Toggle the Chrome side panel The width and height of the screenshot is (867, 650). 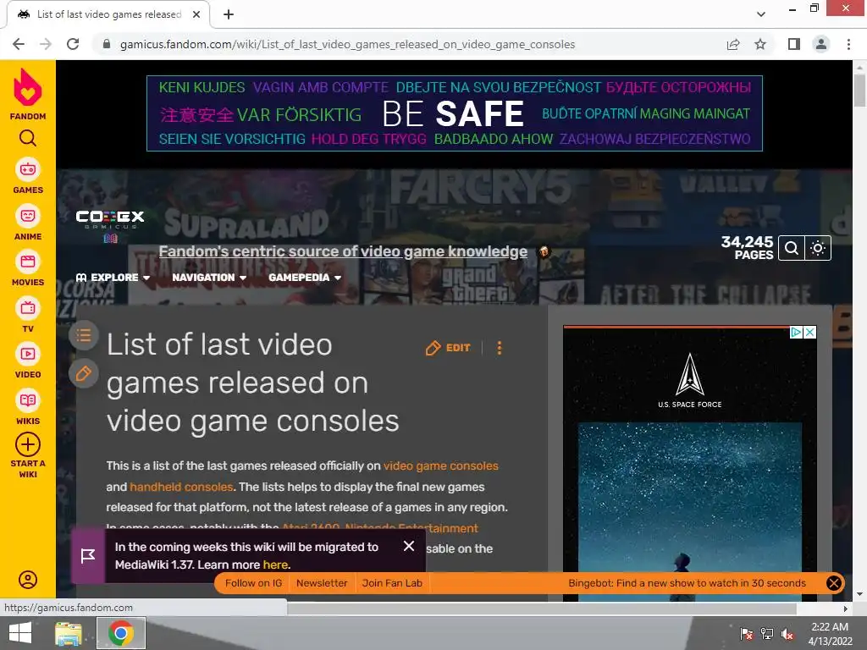pyautogui.click(x=794, y=44)
